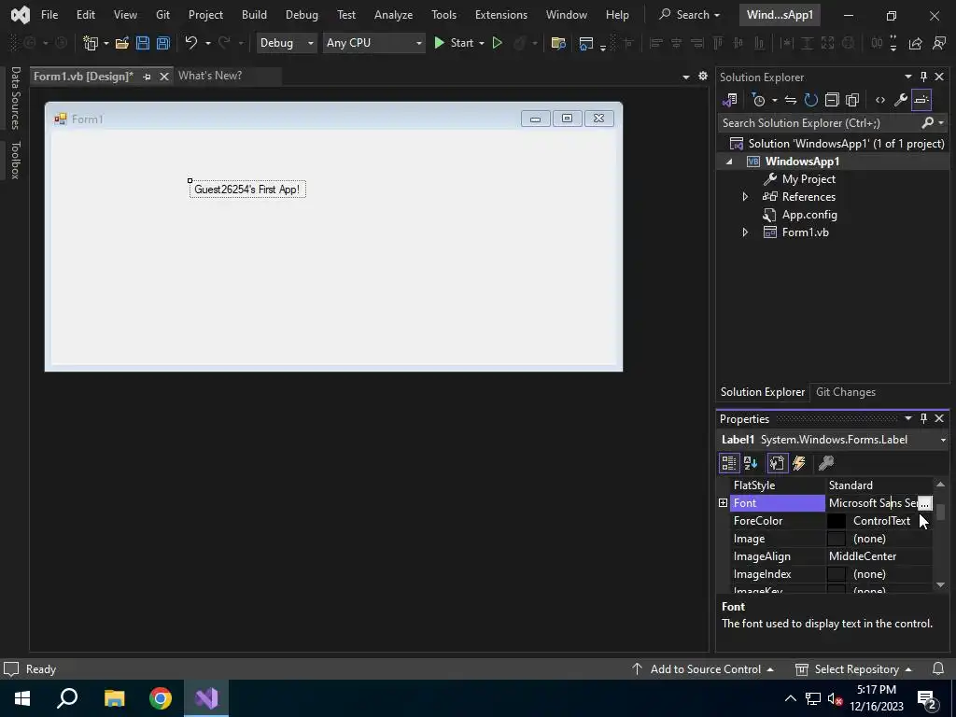Click search magnifier in Solution Explorer box
Viewport: 956px width, 717px height.
(927, 123)
